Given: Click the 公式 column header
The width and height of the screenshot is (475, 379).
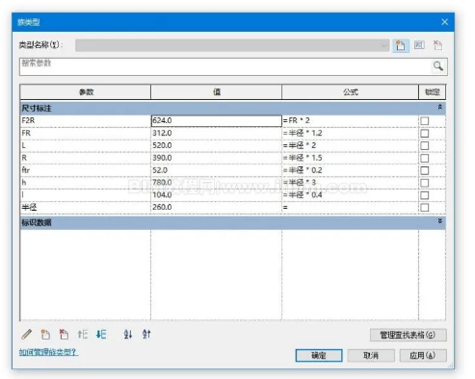Looking at the screenshot, I should click(351, 92).
